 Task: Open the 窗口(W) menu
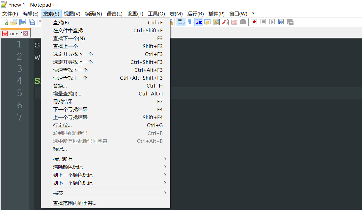click(238, 14)
